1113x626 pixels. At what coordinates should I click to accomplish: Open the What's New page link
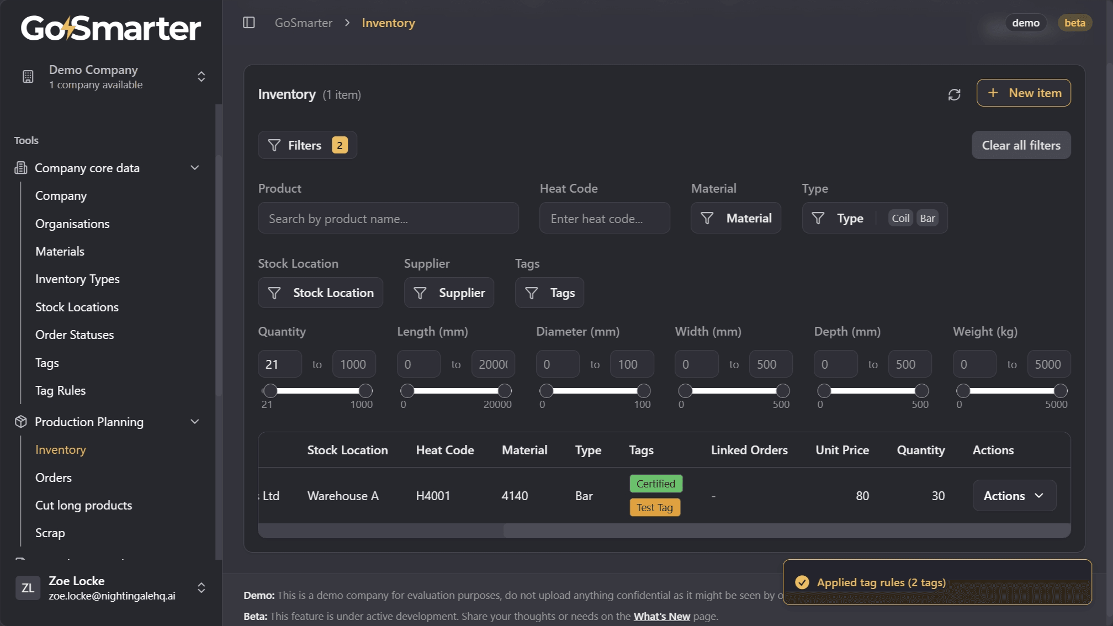[x=661, y=616]
